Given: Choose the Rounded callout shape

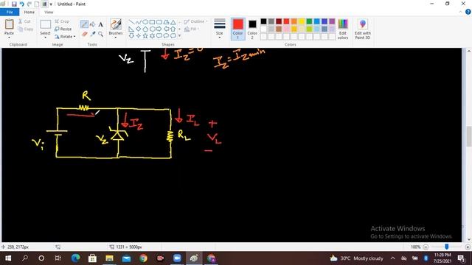Looking at the screenshot, I should (159, 36).
